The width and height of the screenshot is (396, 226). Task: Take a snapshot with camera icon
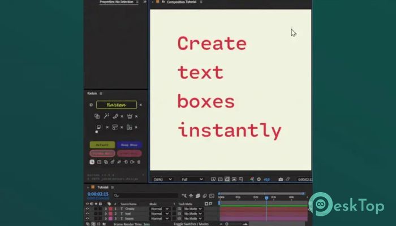pyautogui.click(x=281, y=179)
